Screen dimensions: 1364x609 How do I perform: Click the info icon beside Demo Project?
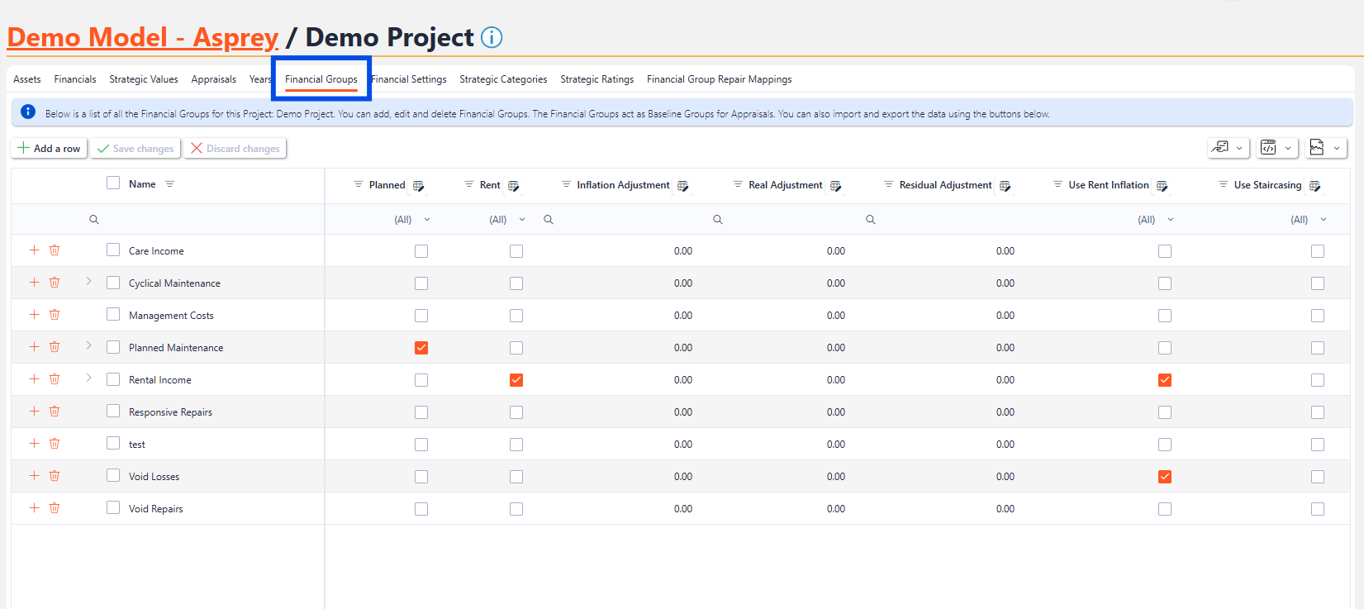[492, 37]
